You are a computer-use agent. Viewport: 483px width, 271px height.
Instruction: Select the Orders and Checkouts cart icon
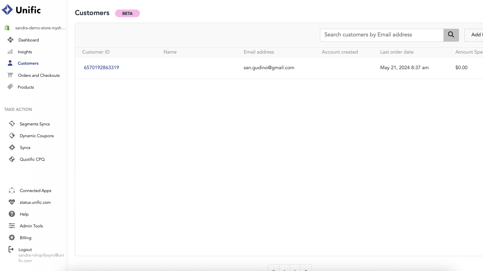[x=10, y=75]
